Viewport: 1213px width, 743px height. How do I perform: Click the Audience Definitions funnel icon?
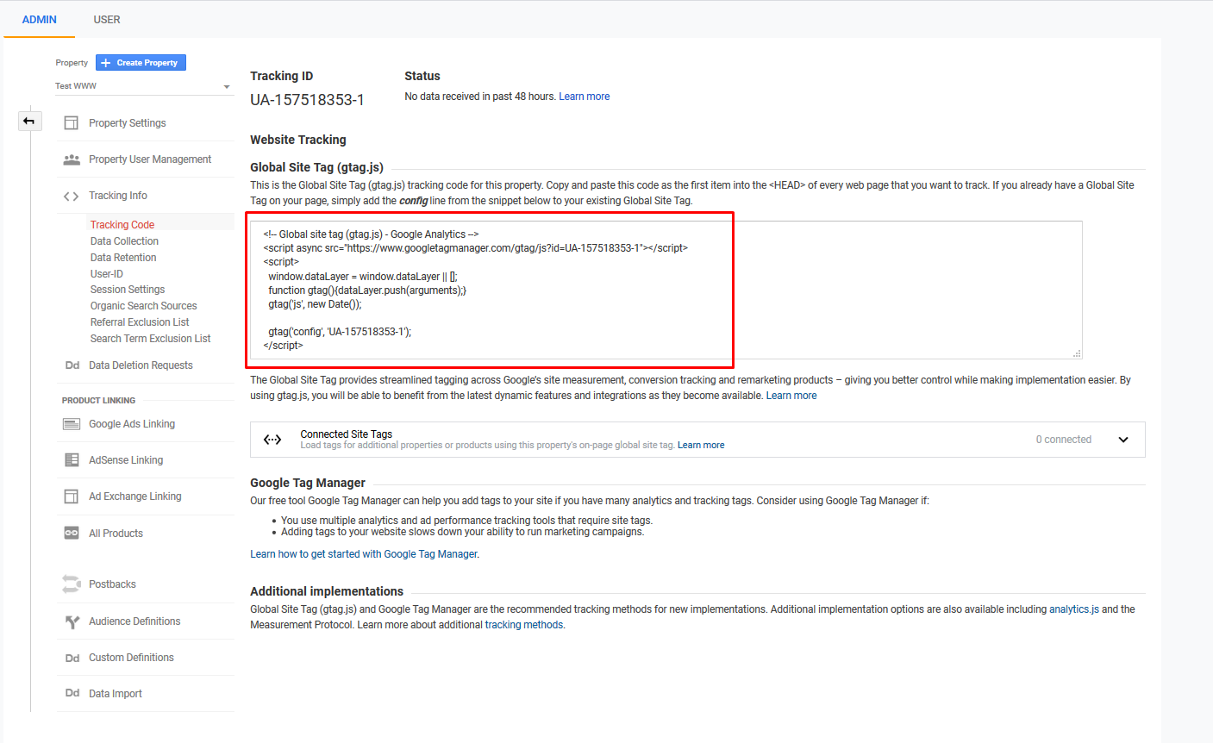(72, 621)
